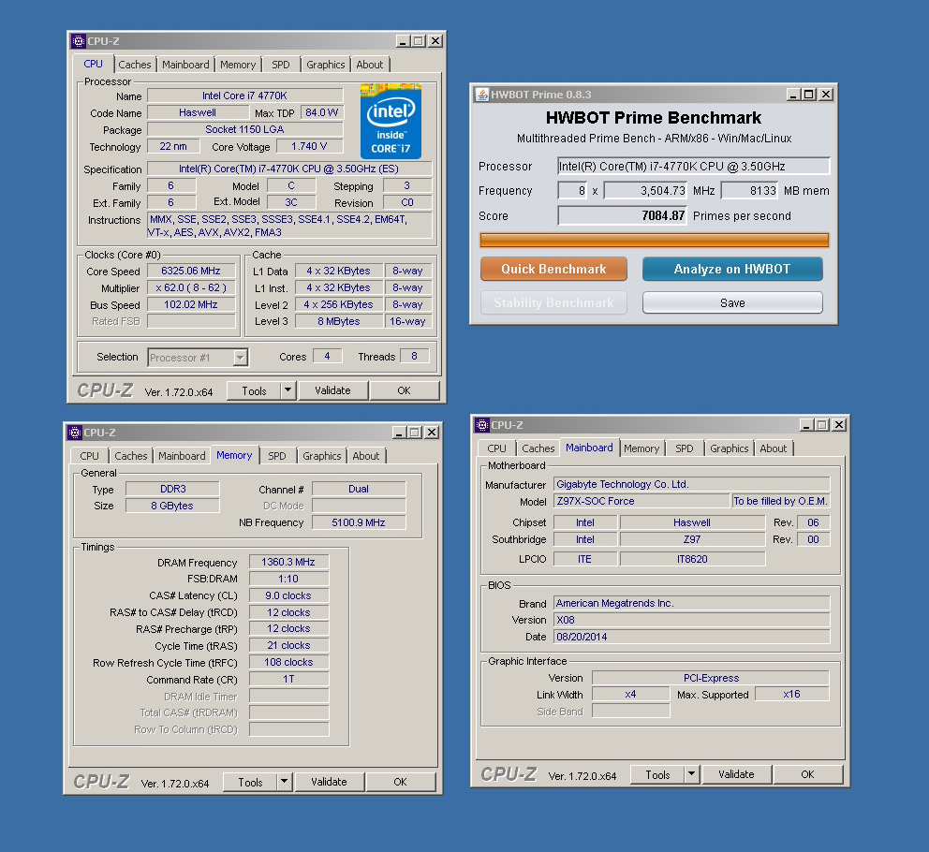
Task: Click Bus Speed value 102.02 MHz
Action: coord(191,304)
